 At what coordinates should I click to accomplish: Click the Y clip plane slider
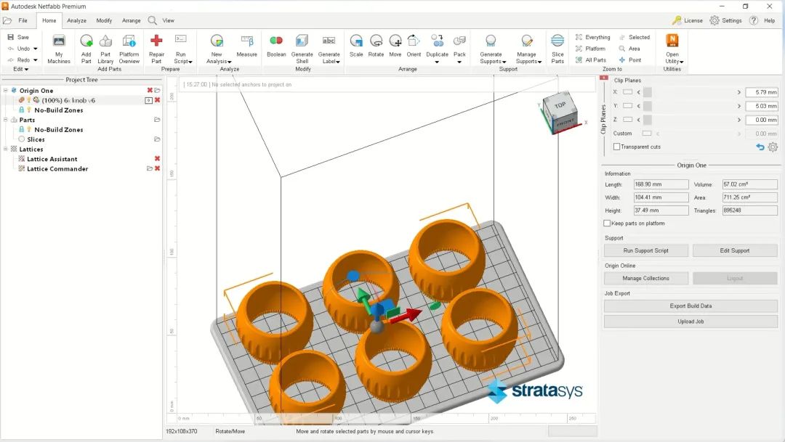[x=691, y=106]
